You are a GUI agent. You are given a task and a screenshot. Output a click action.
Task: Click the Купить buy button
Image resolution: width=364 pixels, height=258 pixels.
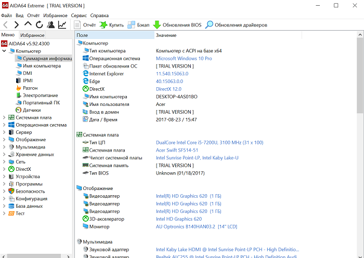tap(111, 25)
